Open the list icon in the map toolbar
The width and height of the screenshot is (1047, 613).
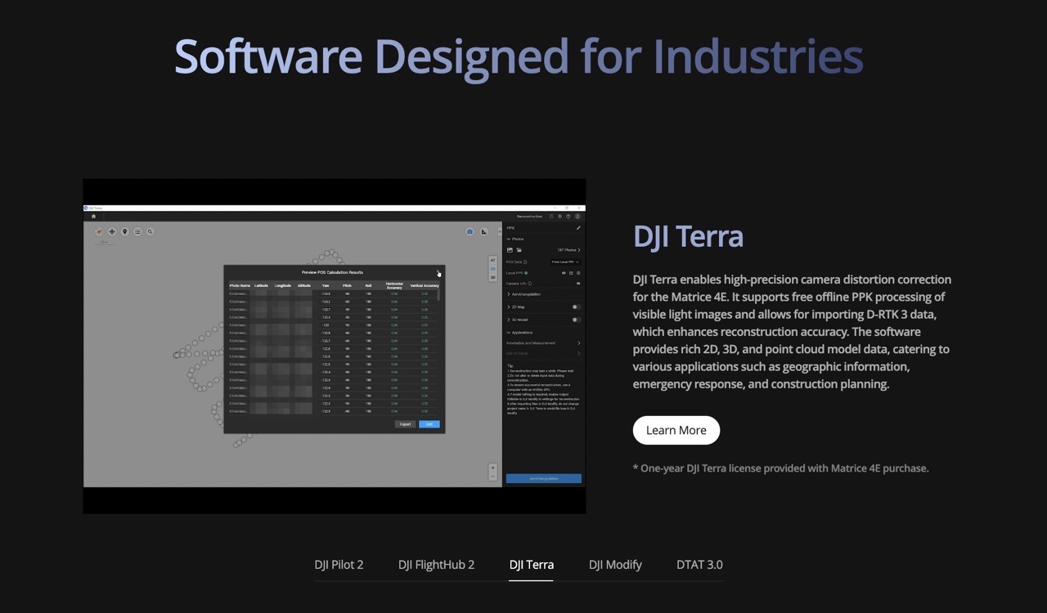click(137, 232)
